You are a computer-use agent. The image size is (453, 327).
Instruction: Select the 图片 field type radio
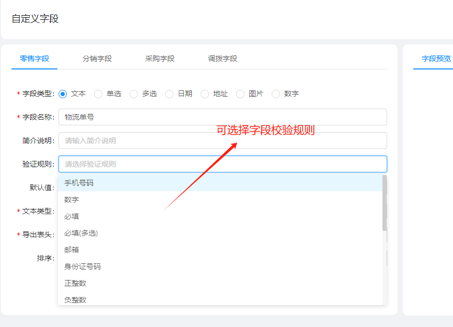tap(240, 94)
